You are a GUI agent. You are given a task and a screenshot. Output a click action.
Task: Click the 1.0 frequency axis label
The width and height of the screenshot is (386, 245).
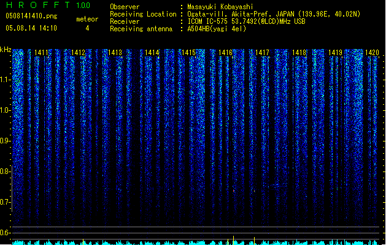[5, 110]
